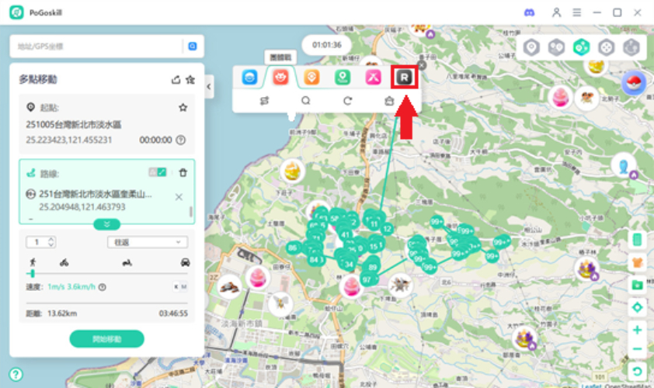Click the R icon highlighted in red

(x=404, y=78)
